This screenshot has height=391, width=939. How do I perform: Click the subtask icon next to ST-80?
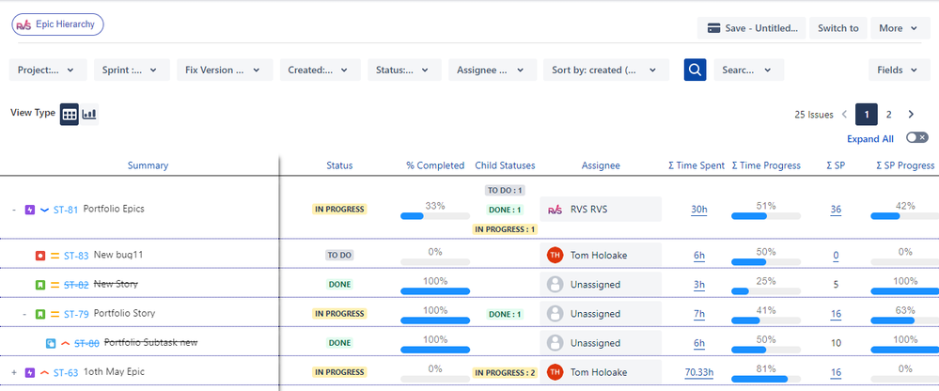pyautogui.click(x=52, y=343)
